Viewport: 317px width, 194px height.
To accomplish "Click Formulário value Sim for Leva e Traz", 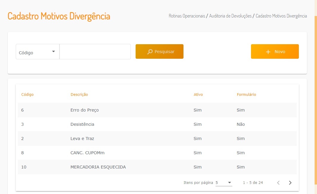I will pos(241,139).
